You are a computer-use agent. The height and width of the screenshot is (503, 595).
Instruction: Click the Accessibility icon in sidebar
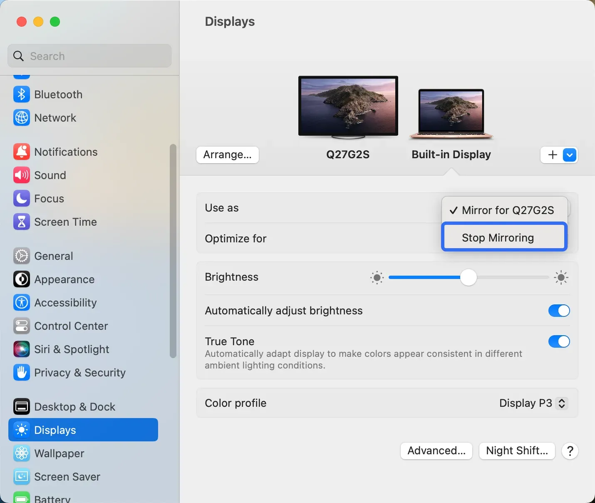click(22, 303)
